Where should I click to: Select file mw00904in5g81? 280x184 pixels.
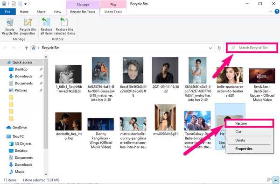click(165, 120)
